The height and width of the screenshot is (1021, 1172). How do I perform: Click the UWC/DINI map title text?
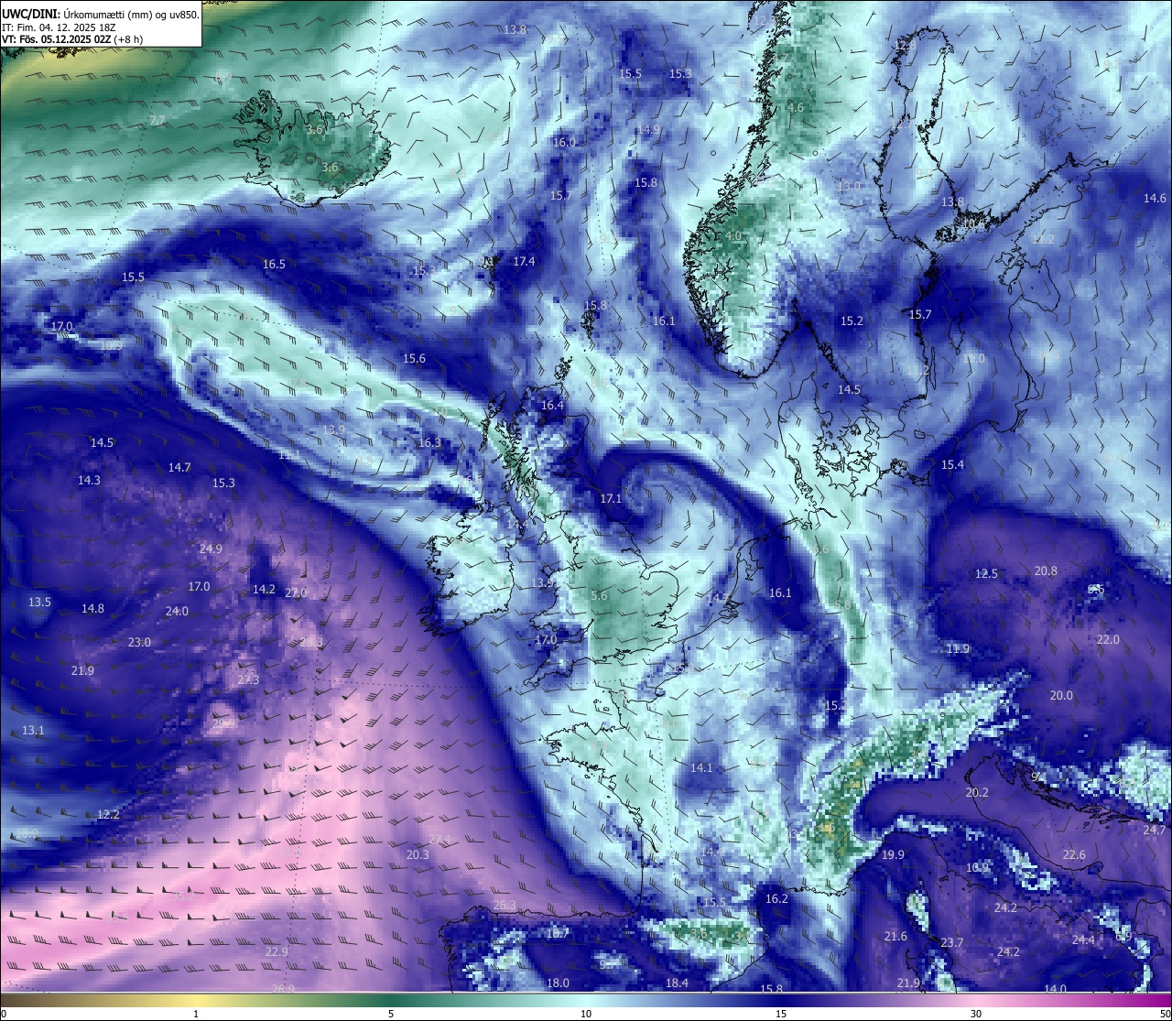click(x=100, y=14)
